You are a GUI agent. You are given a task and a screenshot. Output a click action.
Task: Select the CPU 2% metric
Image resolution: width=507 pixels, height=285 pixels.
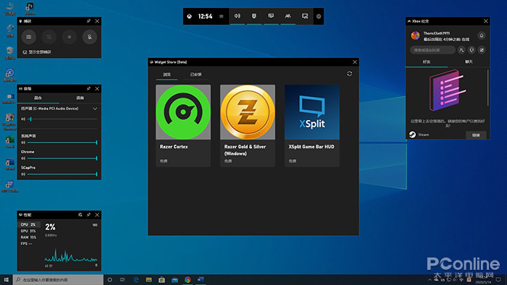28,225
